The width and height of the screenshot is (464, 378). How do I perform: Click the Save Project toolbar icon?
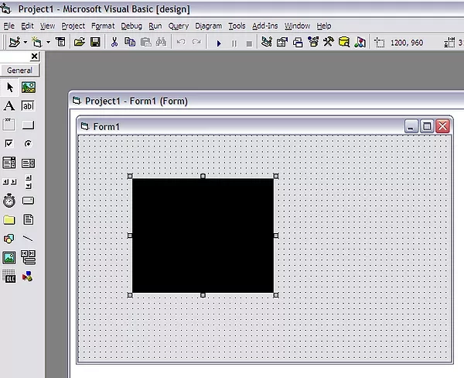point(95,43)
